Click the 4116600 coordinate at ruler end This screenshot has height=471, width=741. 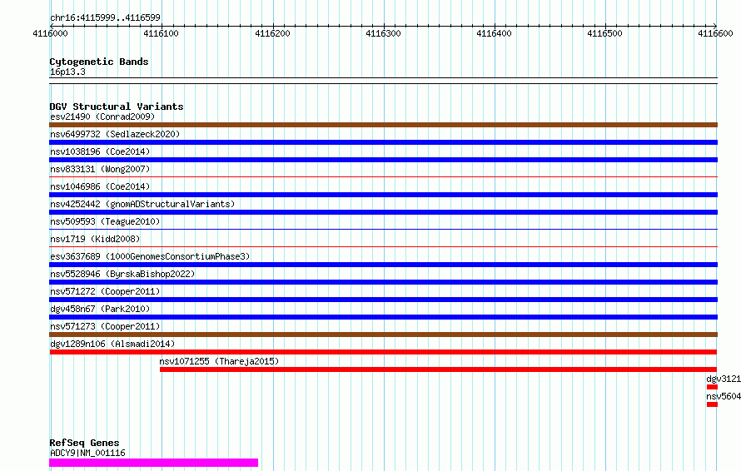[715, 33]
